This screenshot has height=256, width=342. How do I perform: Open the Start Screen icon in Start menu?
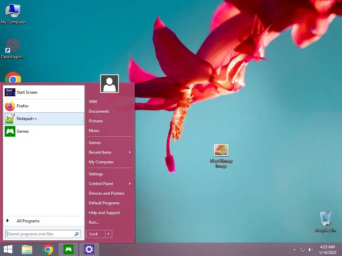pos(10,92)
